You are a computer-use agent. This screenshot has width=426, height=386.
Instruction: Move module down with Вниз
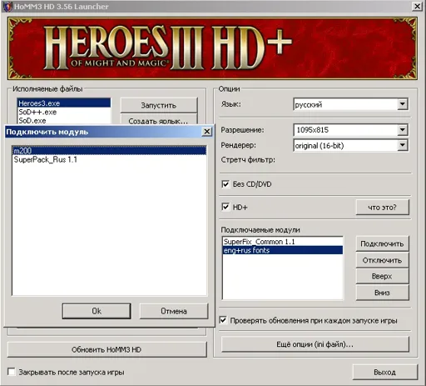[x=382, y=293]
